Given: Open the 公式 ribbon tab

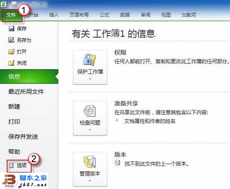Looking at the screenshot, I should click(105, 15).
